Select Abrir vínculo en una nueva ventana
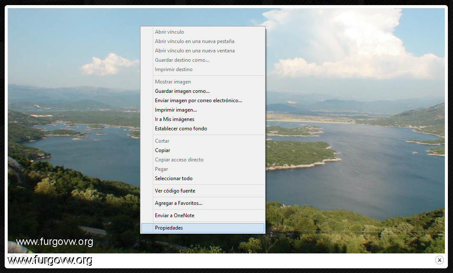This screenshot has height=273, width=453. tap(203, 51)
